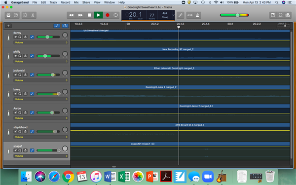Click the Aaron track pan knob
The width and height of the screenshot is (296, 185).
coord(65,111)
